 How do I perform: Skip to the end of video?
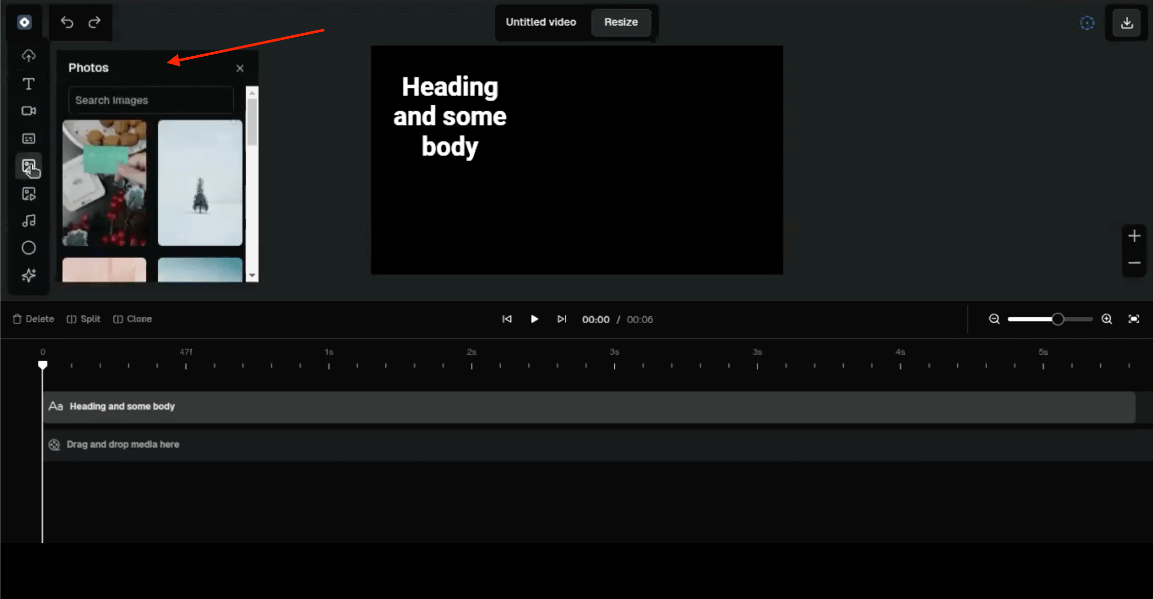pos(562,319)
